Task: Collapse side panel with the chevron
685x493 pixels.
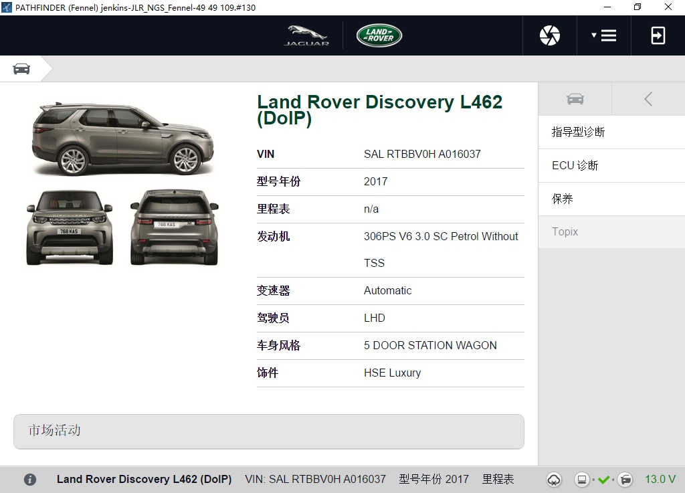Action: click(x=648, y=99)
